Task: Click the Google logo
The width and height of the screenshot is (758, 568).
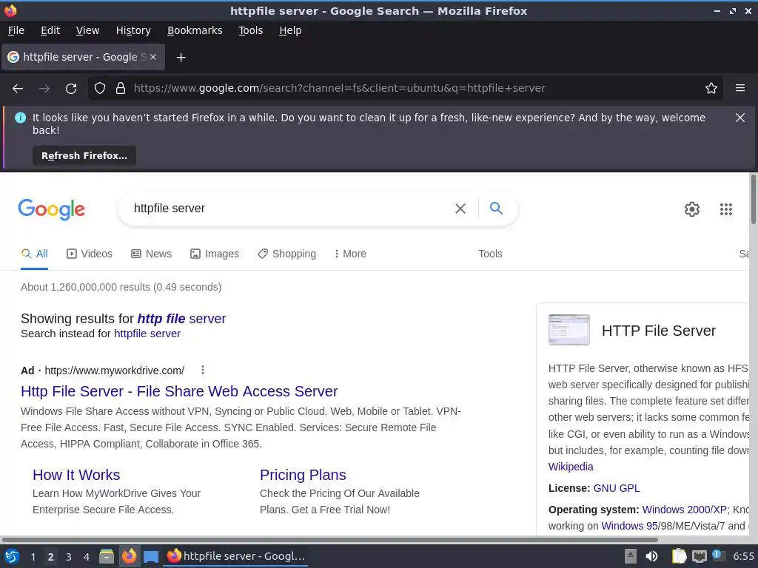Action: 52,209
